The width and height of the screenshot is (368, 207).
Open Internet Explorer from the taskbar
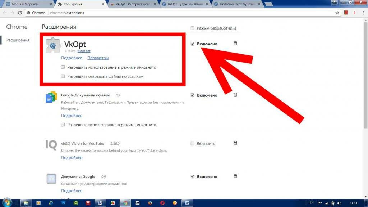click(51, 203)
